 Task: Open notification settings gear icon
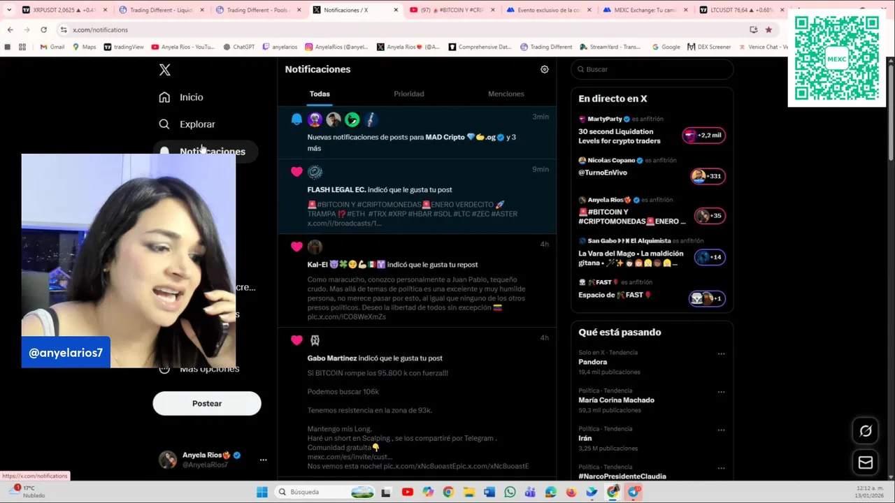[545, 69]
